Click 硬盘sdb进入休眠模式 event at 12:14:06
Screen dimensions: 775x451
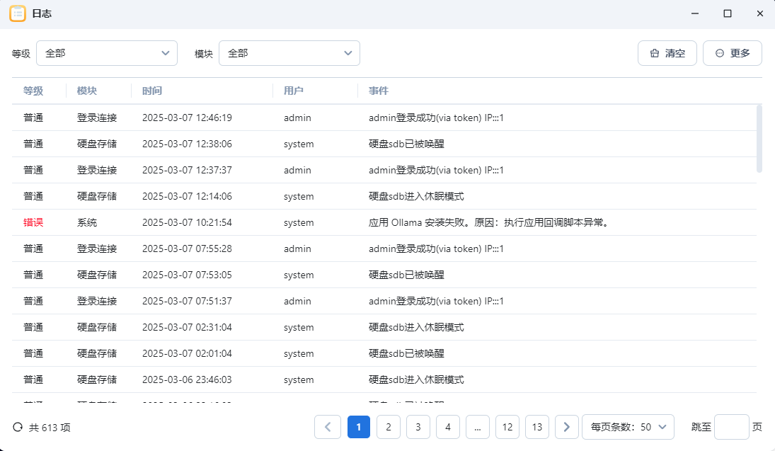pos(416,196)
